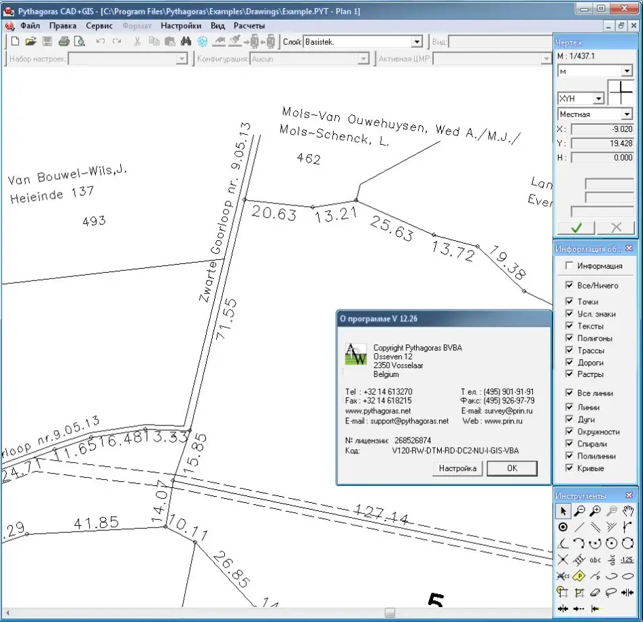Pick the parallel lines tool

pyautogui.click(x=595, y=527)
